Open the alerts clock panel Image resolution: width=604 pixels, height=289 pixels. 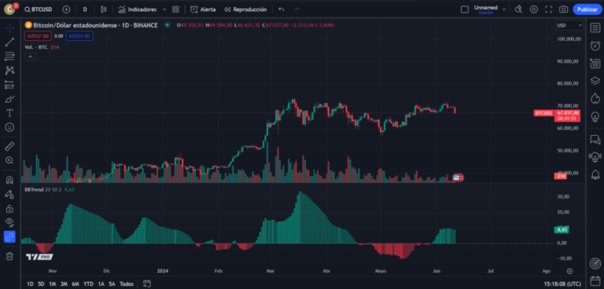[x=595, y=46]
